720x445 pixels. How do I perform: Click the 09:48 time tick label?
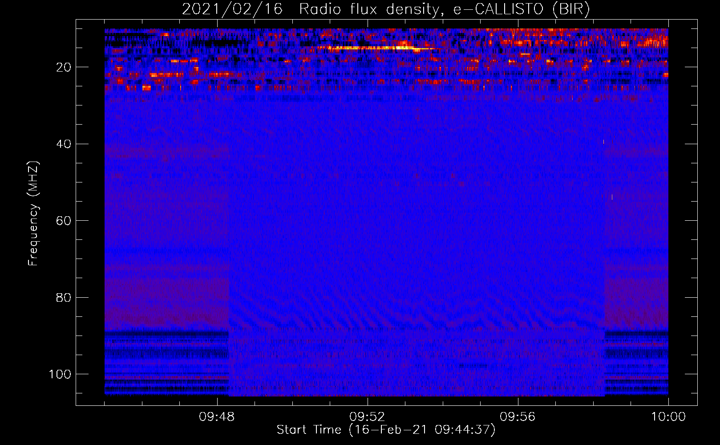[217, 417]
